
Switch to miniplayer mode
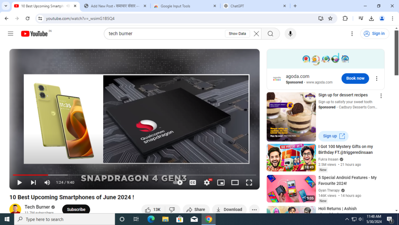pos(221,183)
